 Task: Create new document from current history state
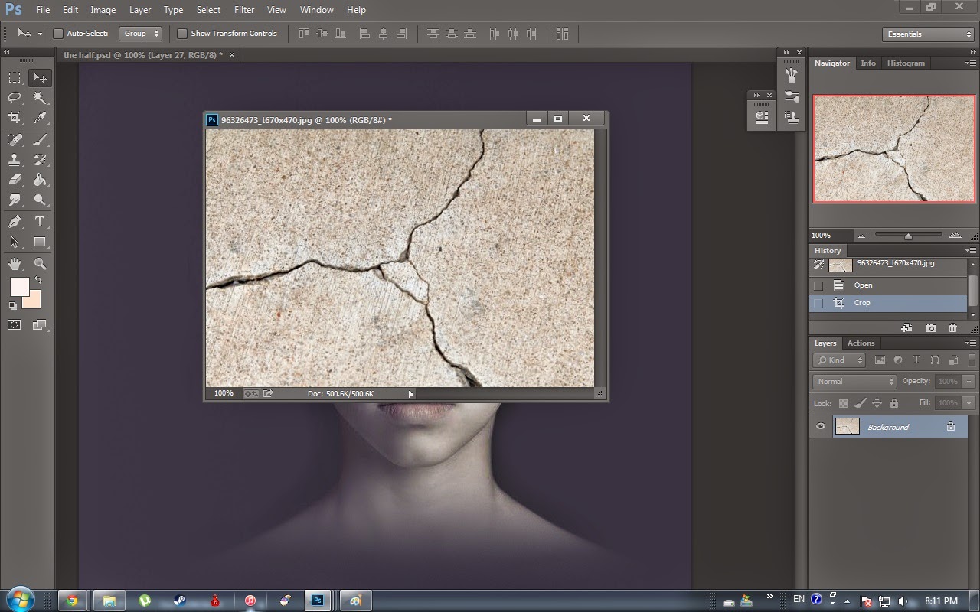click(x=907, y=328)
